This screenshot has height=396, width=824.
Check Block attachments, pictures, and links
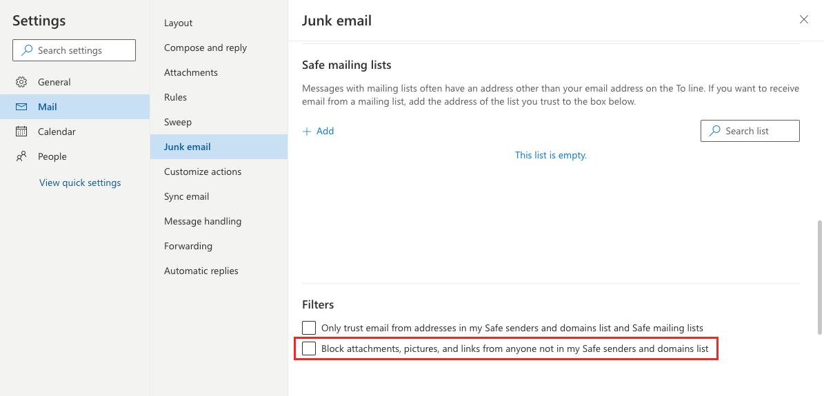coord(309,348)
